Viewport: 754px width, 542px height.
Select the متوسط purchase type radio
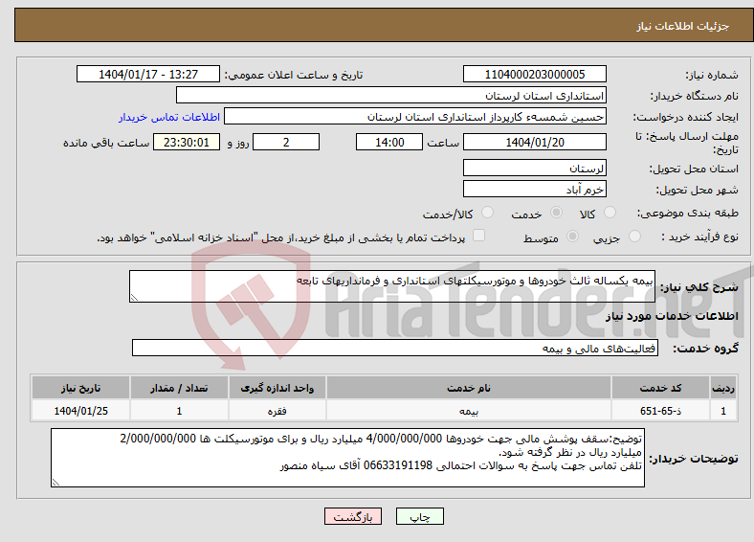point(572,236)
